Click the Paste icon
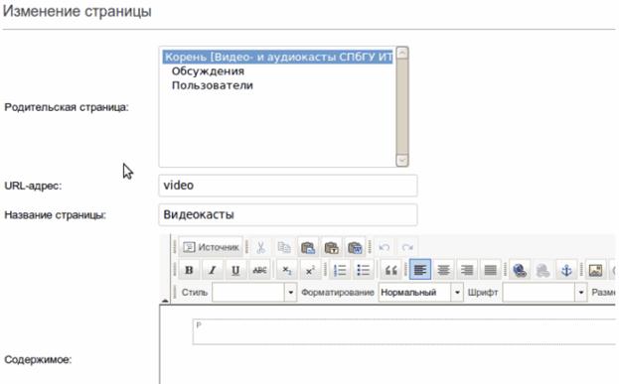 [x=308, y=247]
